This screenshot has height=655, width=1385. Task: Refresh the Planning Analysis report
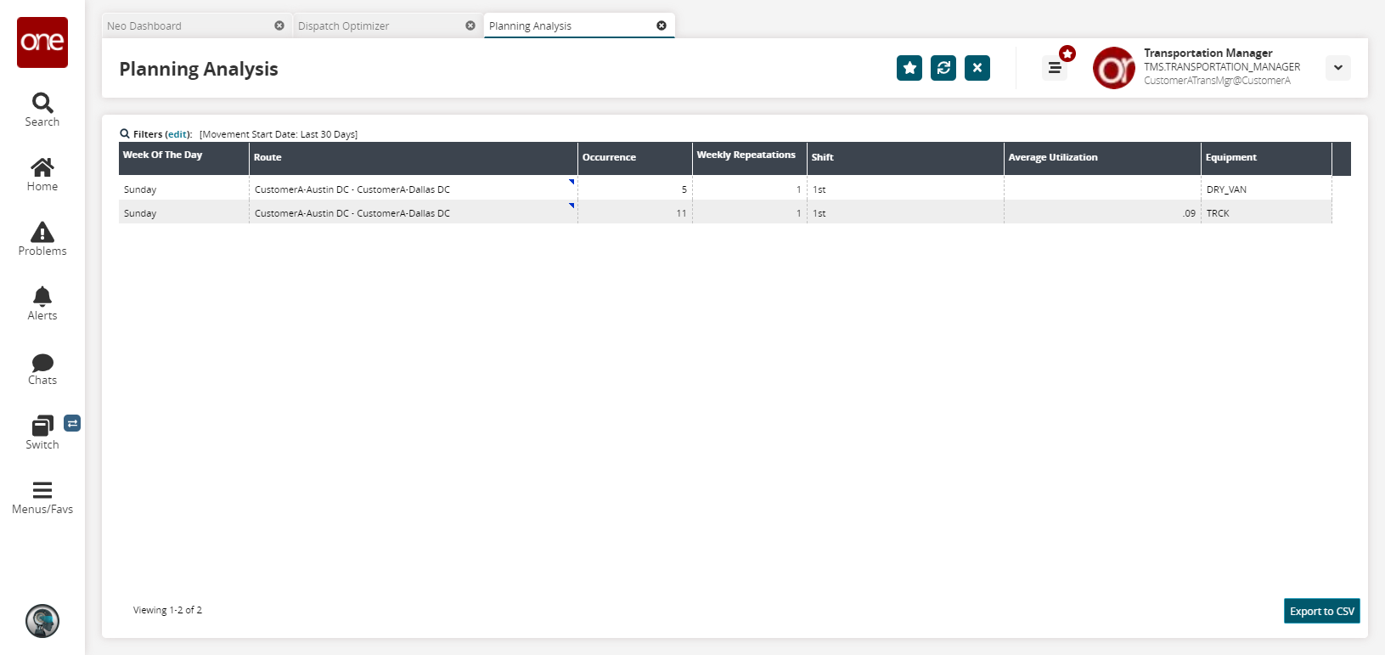pyautogui.click(x=943, y=68)
